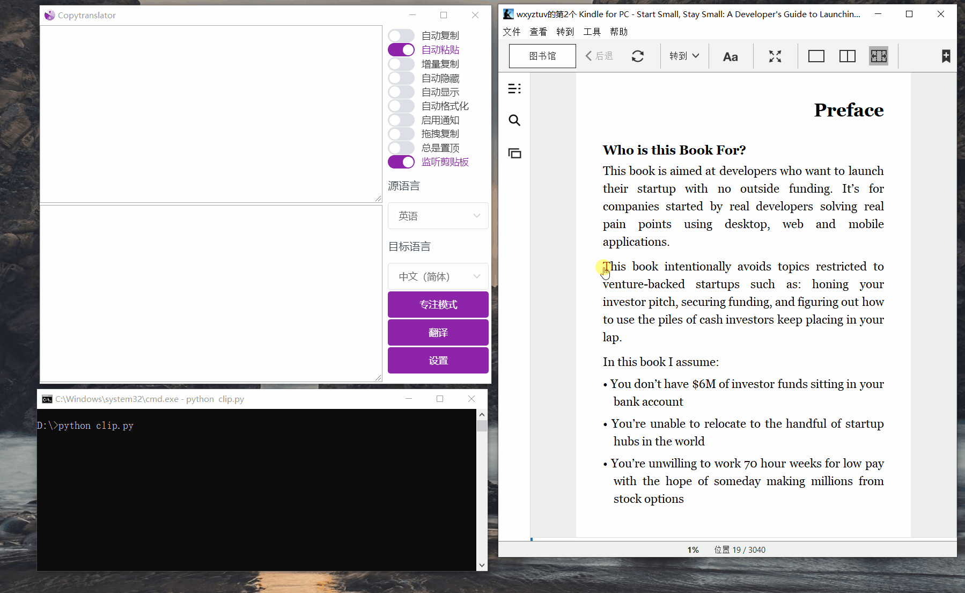Click the Kindle sync refresh icon
965x593 pixels.
(638, 56)
